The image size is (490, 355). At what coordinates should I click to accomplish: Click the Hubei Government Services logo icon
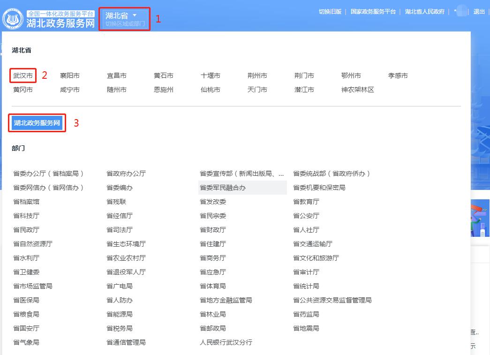pos(13,17)
